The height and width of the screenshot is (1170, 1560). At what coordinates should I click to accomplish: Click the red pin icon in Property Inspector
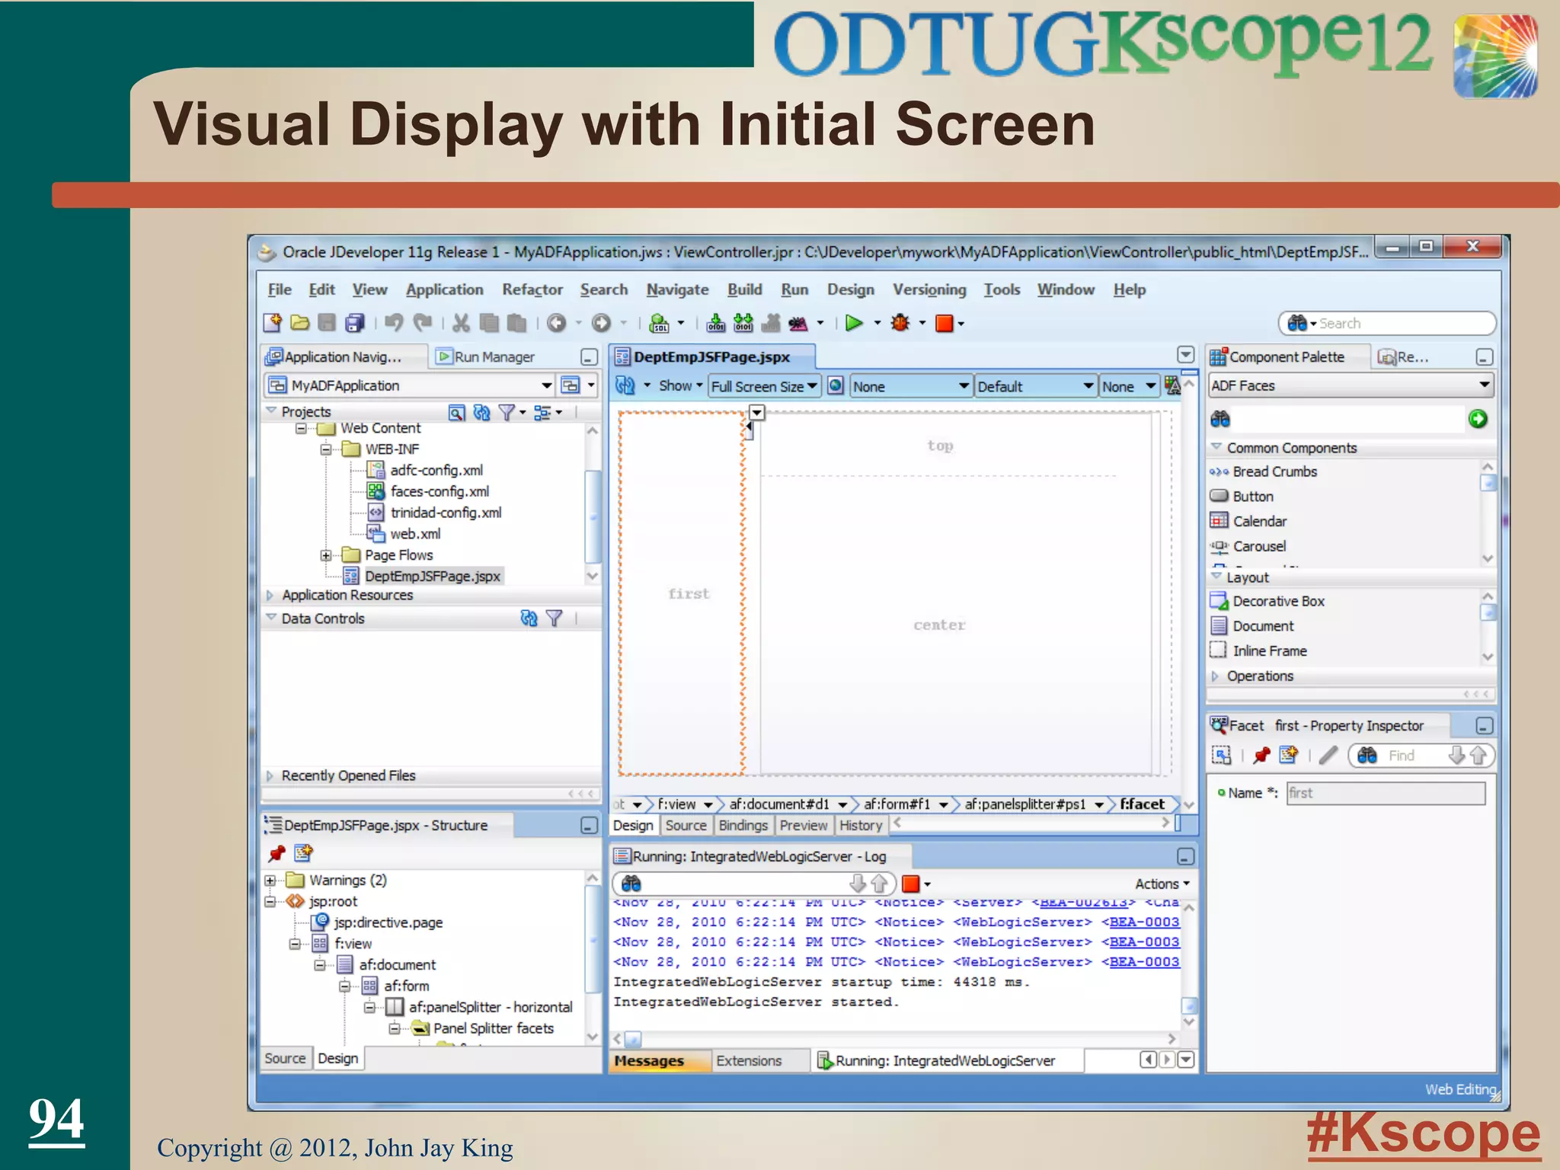tap(1262, 755)
